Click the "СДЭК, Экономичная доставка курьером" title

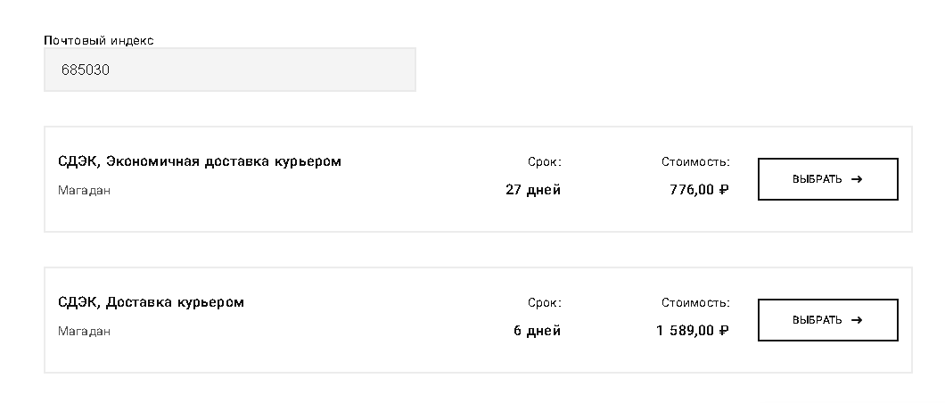coord(200,161)
